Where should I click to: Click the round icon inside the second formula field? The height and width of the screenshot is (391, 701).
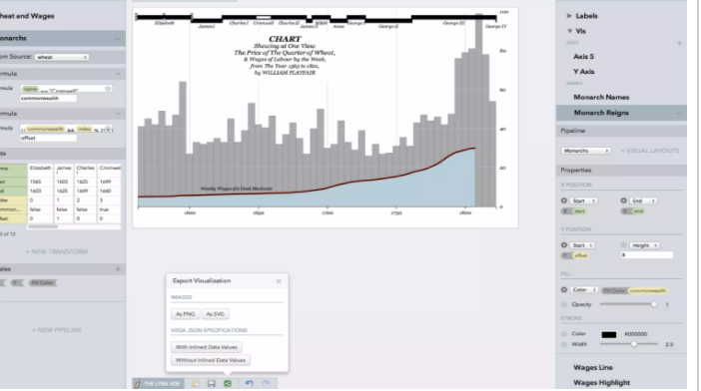[108, 129]
